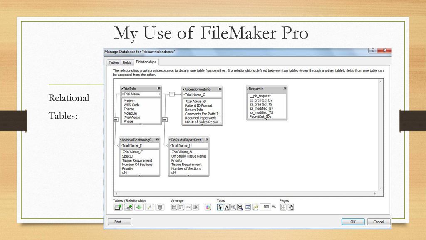
Task: Open relationship operator box below TrialInfo's right side
Action: (x=165, y=120)
